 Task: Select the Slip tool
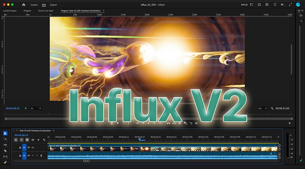point(5,156)
